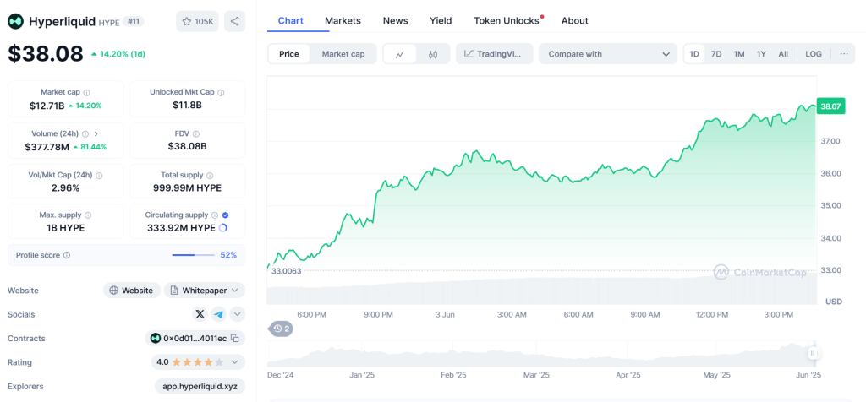Open the share icon button
This screenshot has height=402, width=866.
click(235, 21)
